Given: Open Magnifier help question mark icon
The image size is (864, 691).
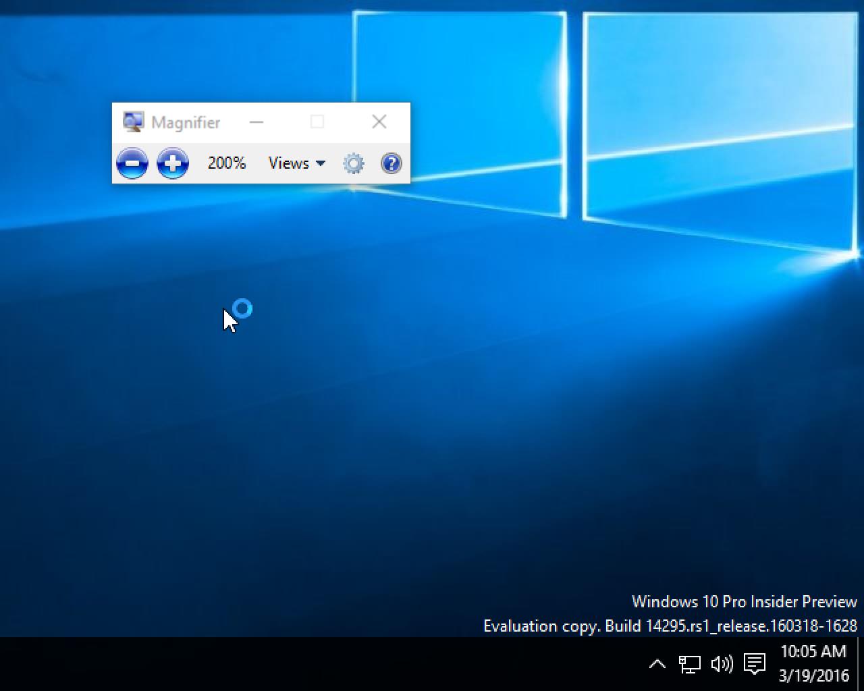Looking at the screenshot, I should [x=391, y=163].
